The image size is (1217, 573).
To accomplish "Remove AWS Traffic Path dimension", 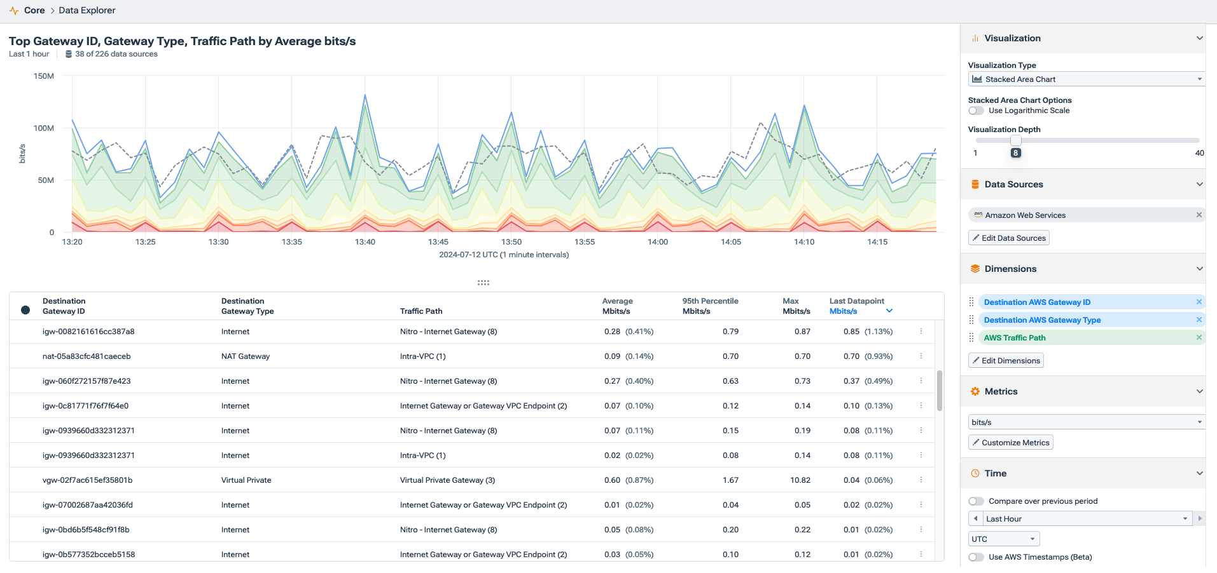I will (1199, 337).
